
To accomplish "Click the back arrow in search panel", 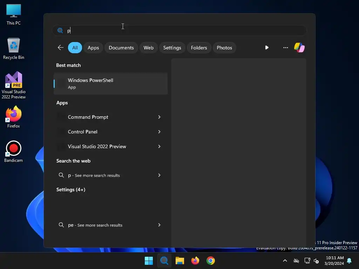I will (x=60, y=48).
